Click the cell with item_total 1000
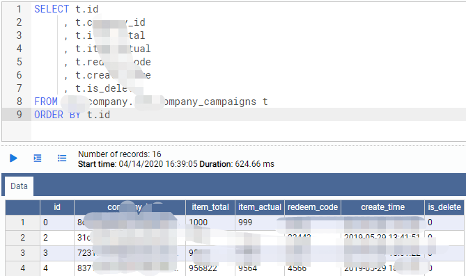Viewport: 466px width, 276px height. click(x=210, y=222)
